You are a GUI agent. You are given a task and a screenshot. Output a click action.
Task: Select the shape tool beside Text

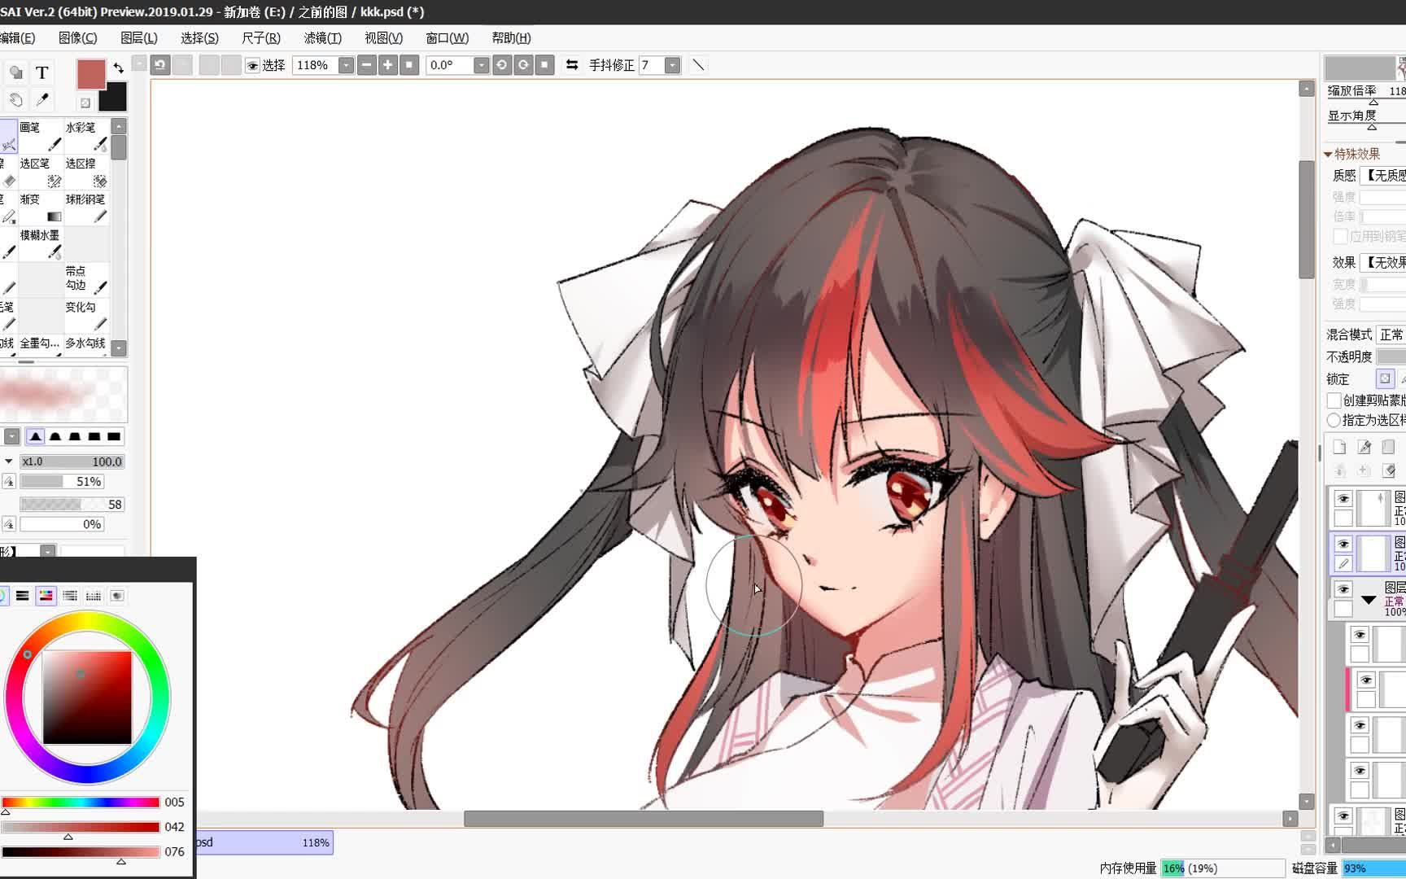[15, 72]
